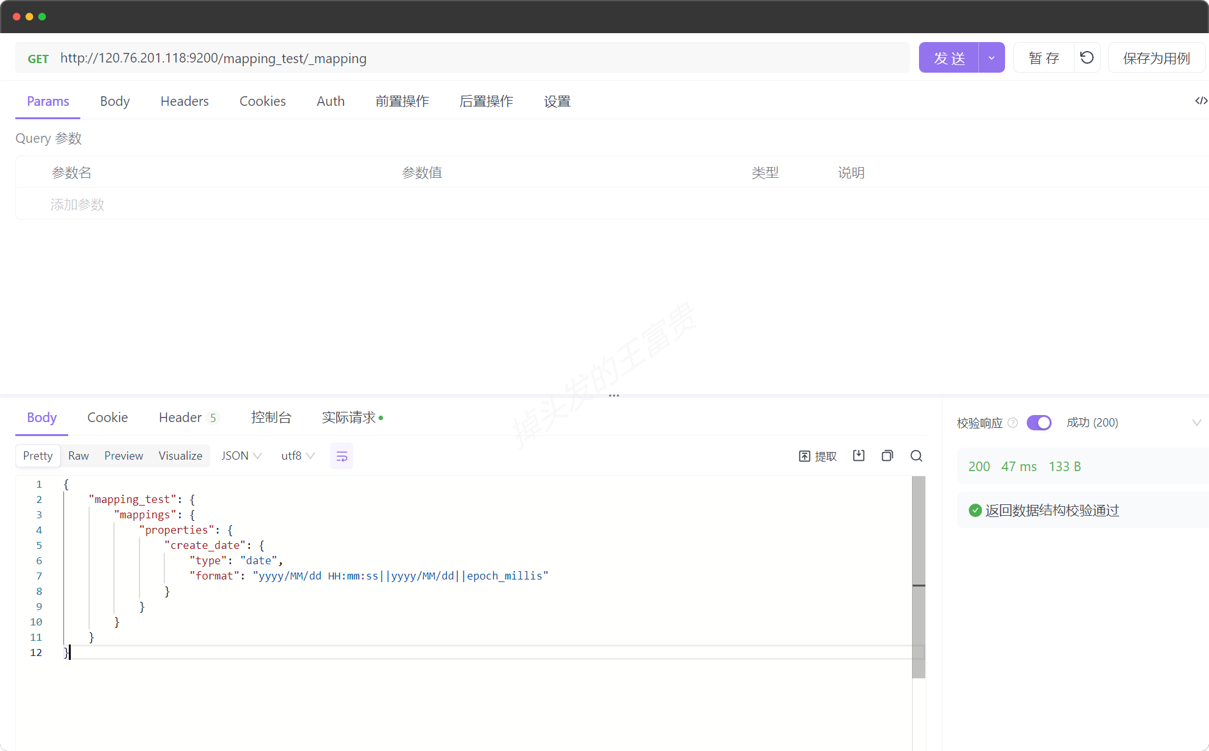Image resolution: width=1209 pixels, height=751 pixels.
Task: Click the green validation passed check icon
Action: coord(975,510)
